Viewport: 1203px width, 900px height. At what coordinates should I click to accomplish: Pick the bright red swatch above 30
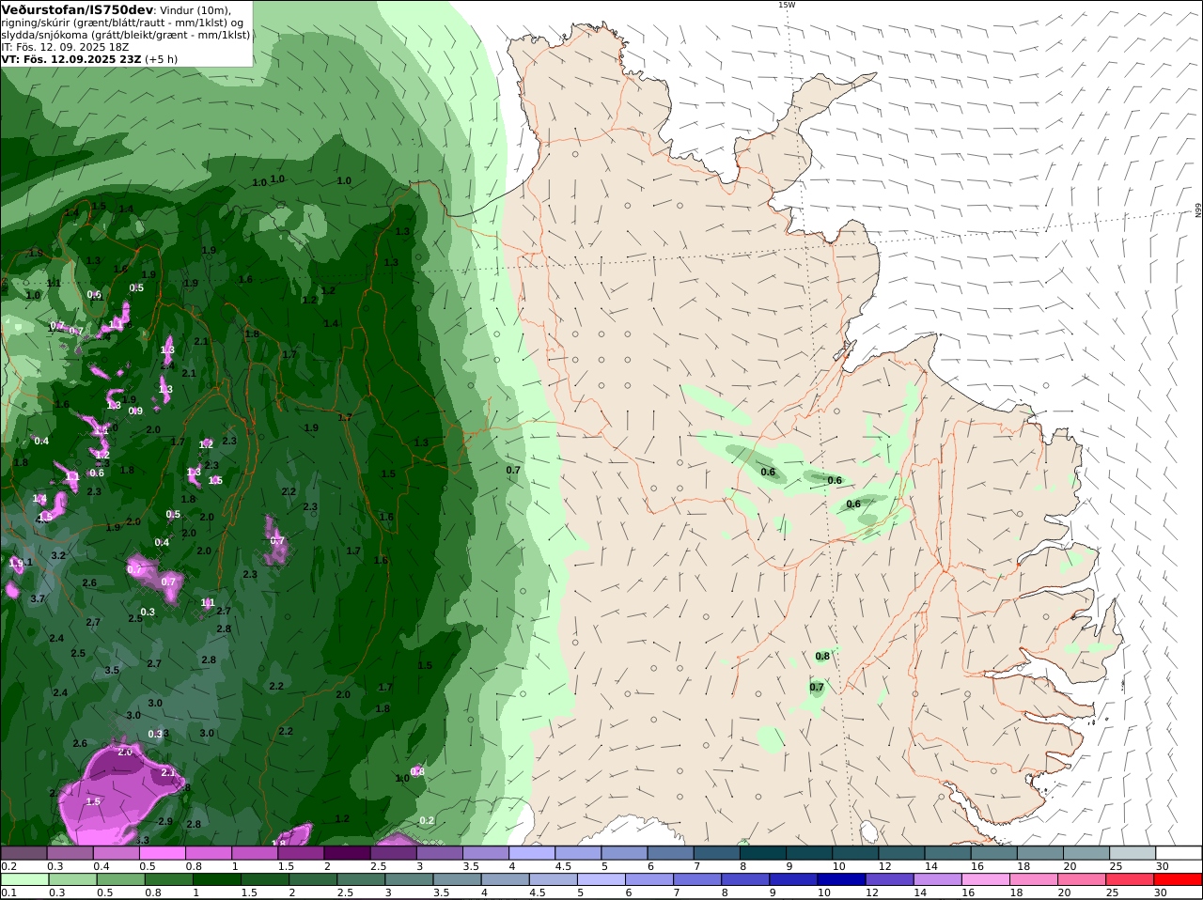(x=1179, y=879)
